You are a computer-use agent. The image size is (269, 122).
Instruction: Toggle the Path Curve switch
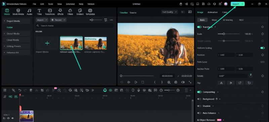(263, 62)
